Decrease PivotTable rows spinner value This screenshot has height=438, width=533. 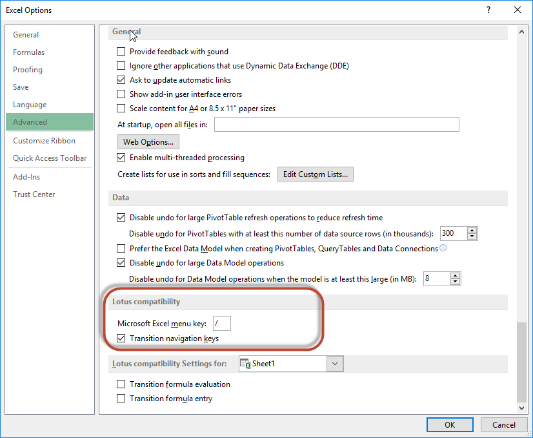(472, 236)
